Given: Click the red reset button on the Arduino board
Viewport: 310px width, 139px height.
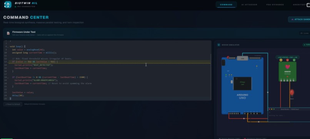Looking at the screenshot, I should (x=228, y=57).
